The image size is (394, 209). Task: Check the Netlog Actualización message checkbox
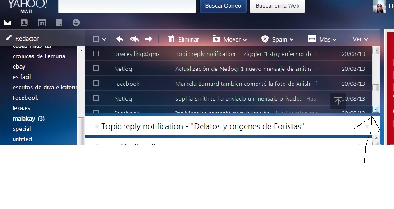click(x=96, y=68)
